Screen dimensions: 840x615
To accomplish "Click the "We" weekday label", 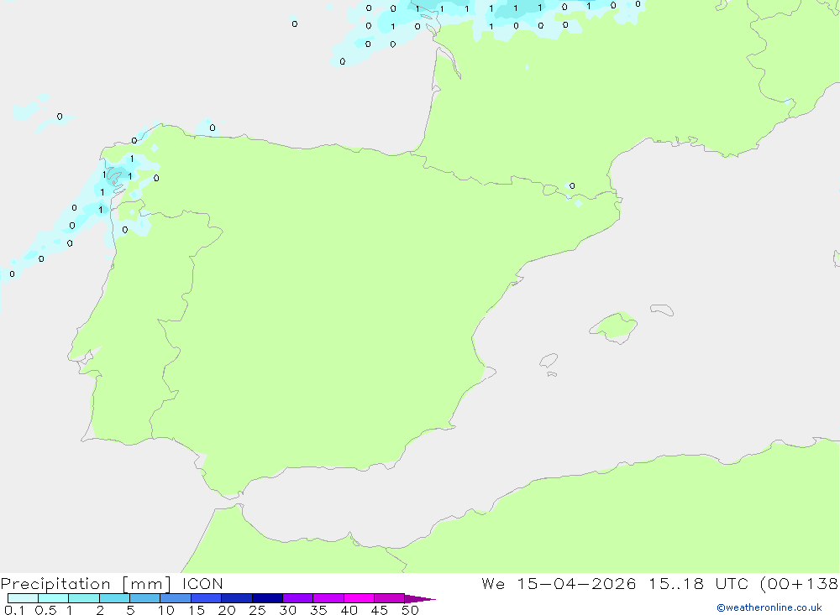I will coord(493,583).
